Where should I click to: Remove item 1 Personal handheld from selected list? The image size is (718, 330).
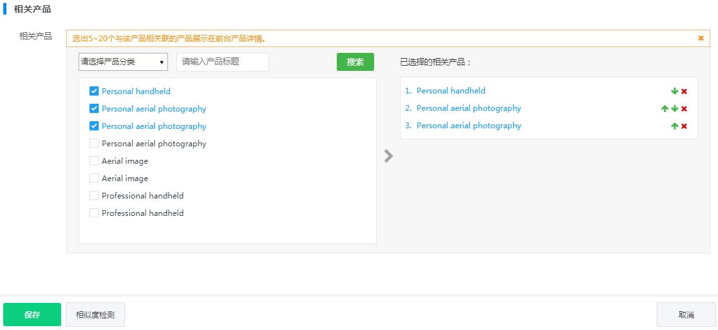pyautogui.click(x=684, y=92)
